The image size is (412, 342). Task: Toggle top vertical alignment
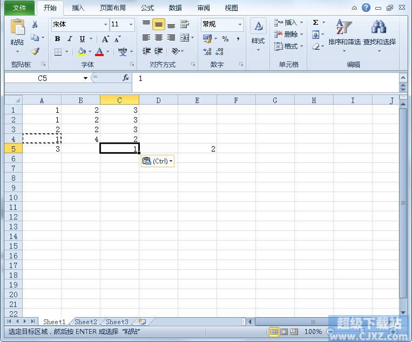(146, 24)
